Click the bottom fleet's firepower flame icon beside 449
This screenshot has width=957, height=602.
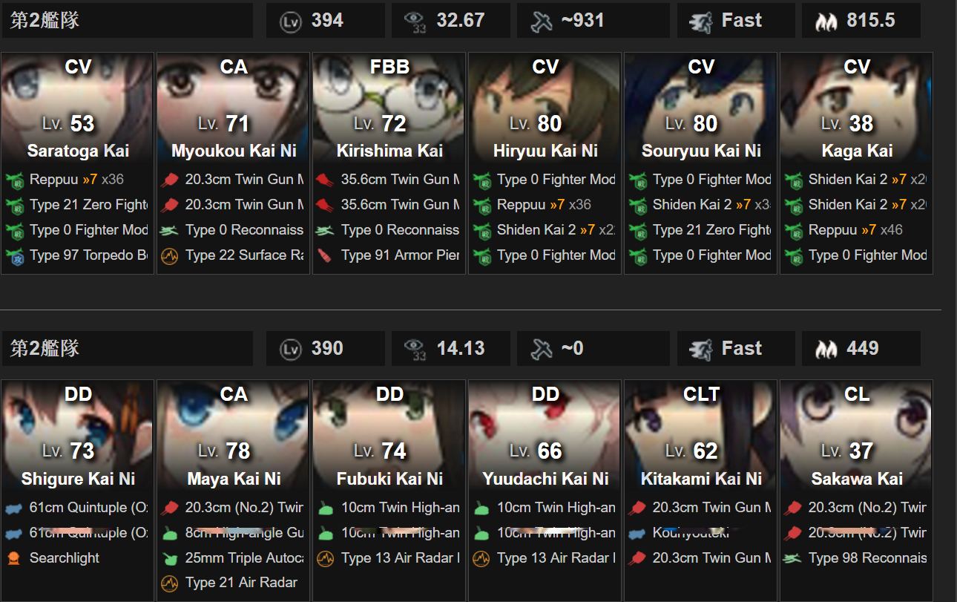[x=825, y=349]
